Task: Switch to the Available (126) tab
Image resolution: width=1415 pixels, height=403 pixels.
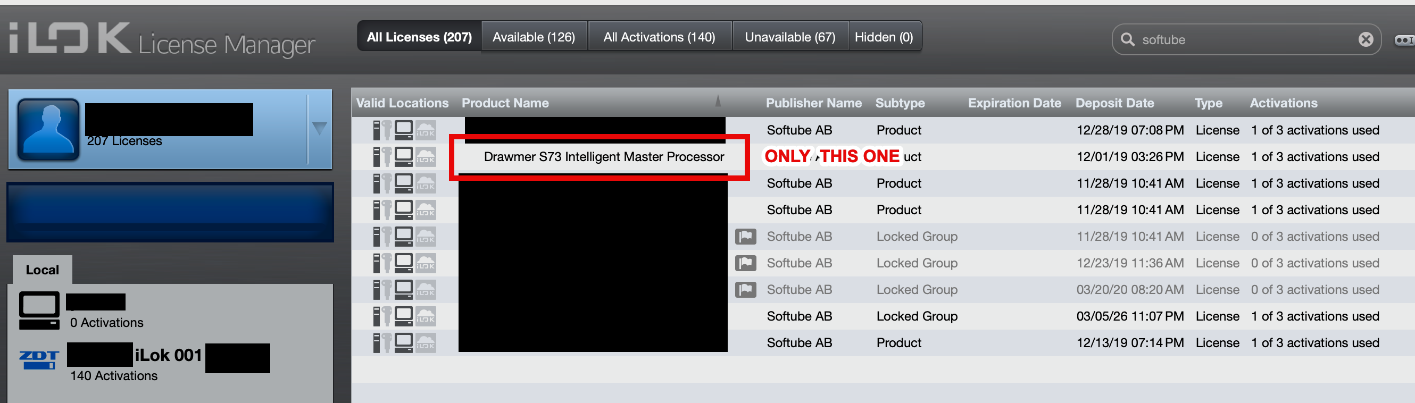Action: [534, 37]
